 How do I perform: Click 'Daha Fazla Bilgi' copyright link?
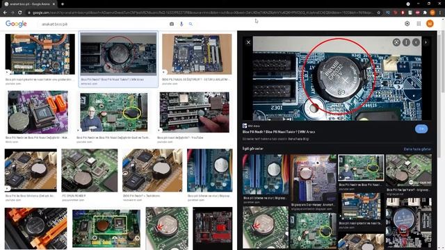point(298,139)
